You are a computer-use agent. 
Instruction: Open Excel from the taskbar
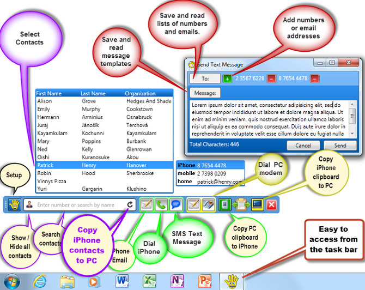149,281
